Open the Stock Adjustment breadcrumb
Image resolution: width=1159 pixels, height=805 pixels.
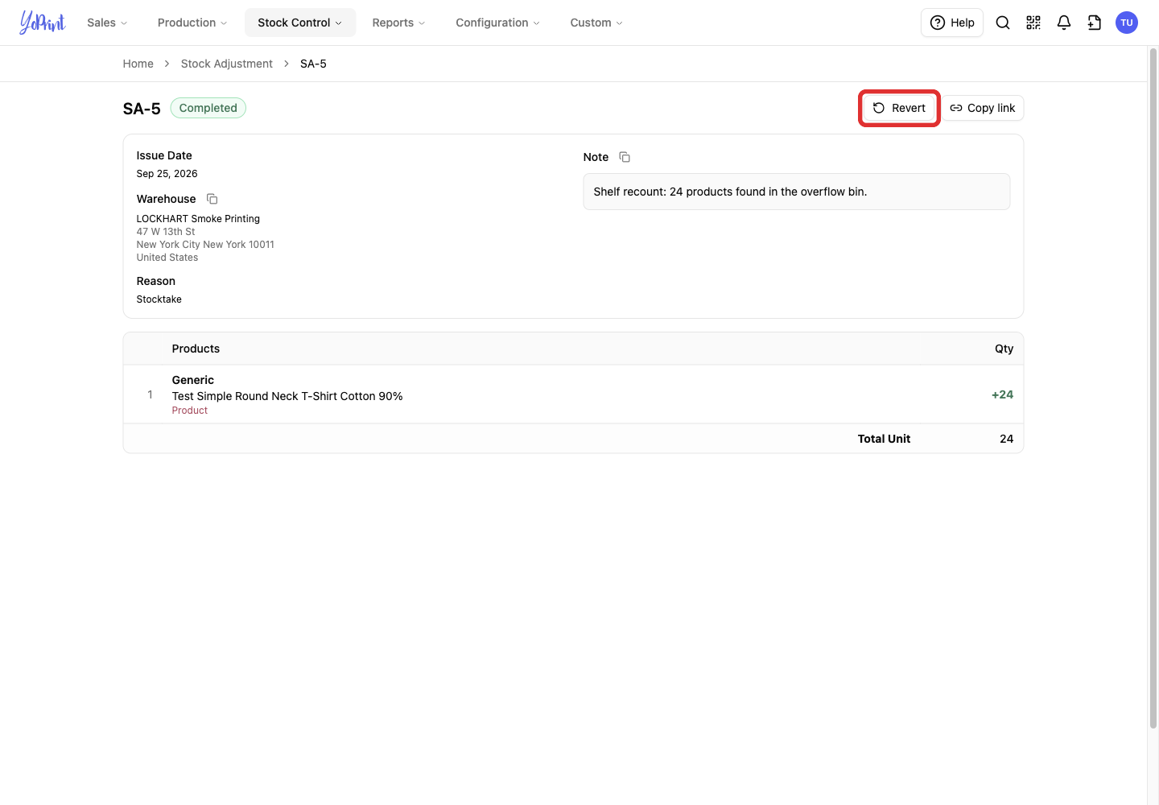pyautogui.click(x=227, y=64)
